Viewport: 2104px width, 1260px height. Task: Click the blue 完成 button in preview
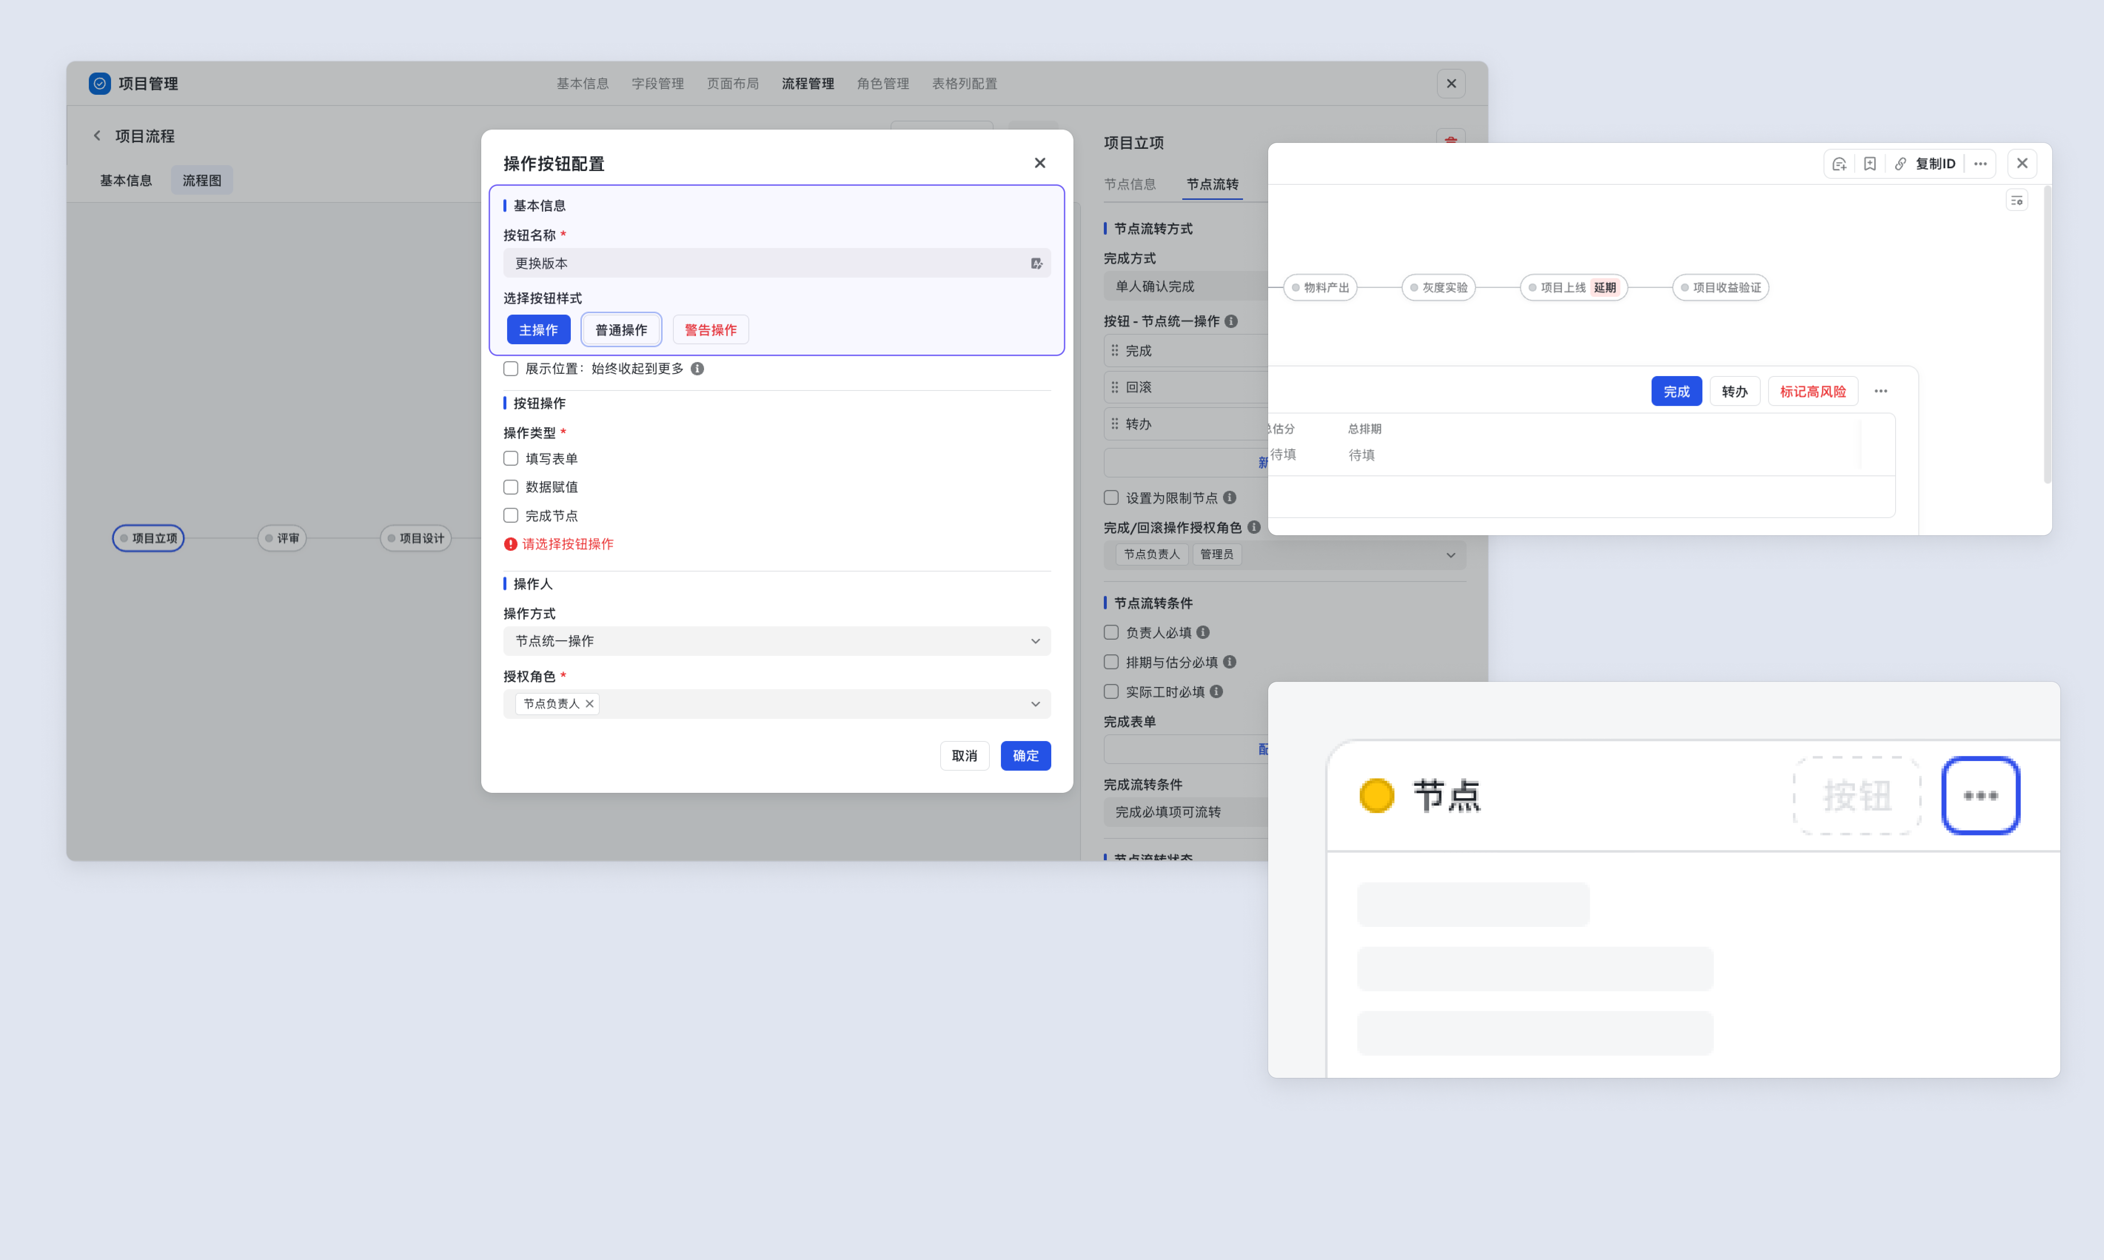click(1677, 391)
